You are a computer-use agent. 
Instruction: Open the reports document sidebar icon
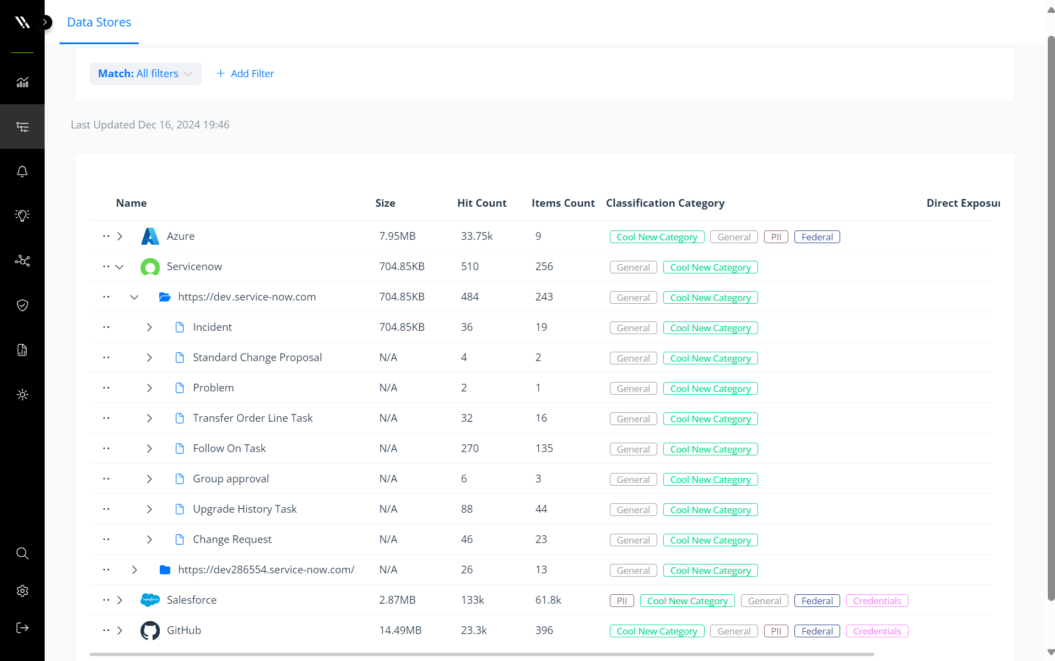click(x=22, y=350)
